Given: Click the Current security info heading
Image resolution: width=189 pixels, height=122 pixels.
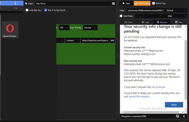Looking at the screenshot, I should click(x=135, y=47).
